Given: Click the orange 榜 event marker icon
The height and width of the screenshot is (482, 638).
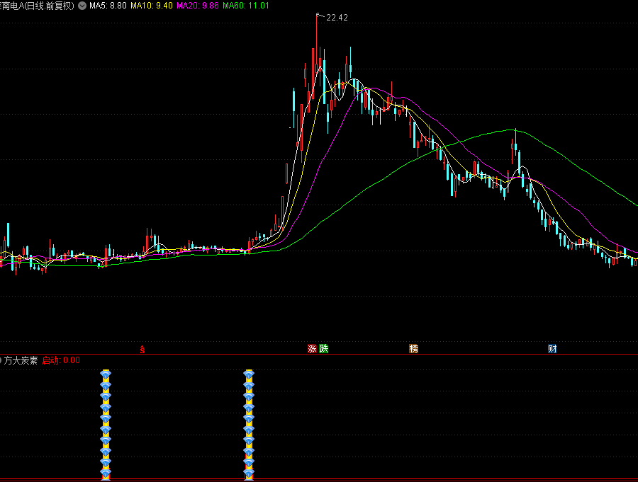Looking at the screenshot, I should pyautogui.click(x=413, y=349).
